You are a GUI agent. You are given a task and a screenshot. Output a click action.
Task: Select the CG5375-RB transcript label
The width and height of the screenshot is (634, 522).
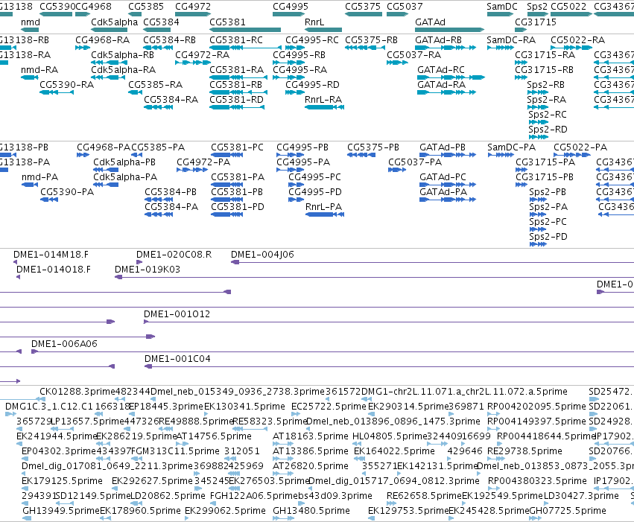(371, 40)
